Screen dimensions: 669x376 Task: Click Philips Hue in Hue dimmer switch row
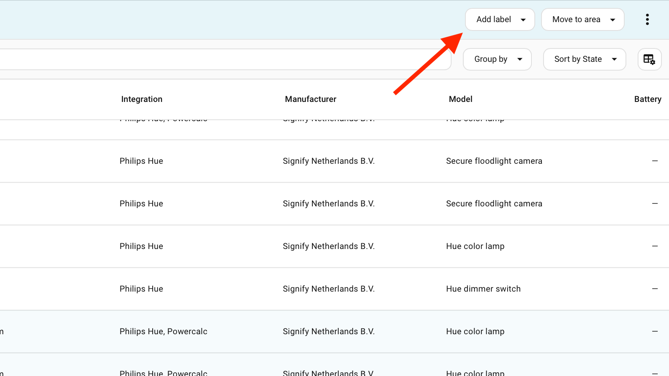click(141, 289)
